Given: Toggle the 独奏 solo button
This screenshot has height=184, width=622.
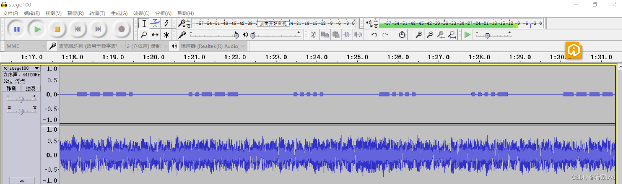Looking at the screenshot, I should point(31,88).
